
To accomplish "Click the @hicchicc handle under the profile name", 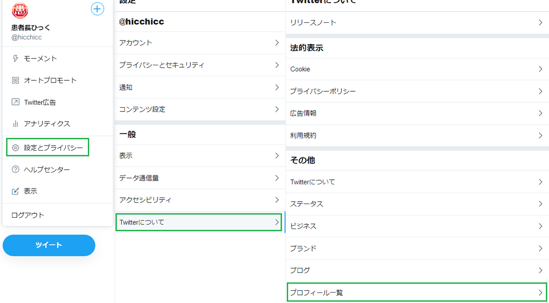I will pos(27,37).
